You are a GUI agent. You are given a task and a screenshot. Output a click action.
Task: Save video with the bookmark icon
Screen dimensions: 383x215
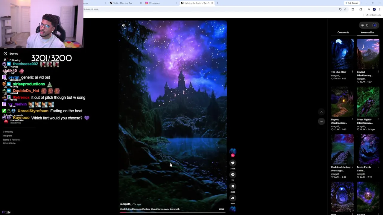tap(233, 186)
